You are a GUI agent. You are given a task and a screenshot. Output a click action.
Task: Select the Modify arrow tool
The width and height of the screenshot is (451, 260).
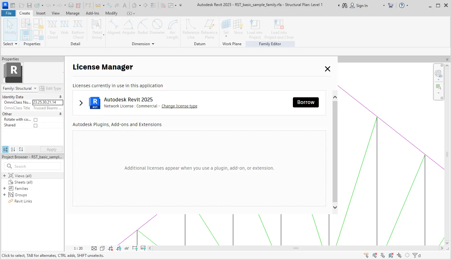(10, 29)
